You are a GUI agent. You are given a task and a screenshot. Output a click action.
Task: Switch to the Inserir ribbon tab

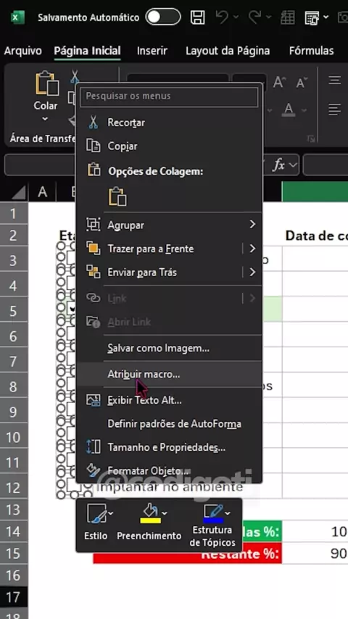pos(152,51)
